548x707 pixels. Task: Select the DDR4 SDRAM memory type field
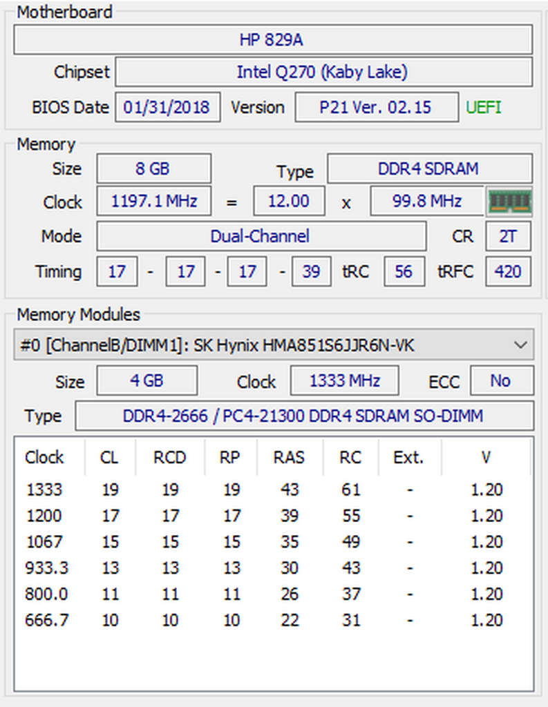click(x=428, y=168)
